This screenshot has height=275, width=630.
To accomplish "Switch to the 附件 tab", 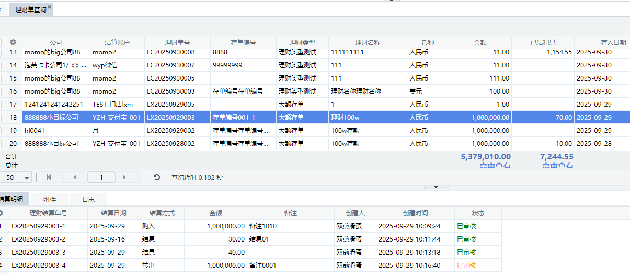I will (49, 199).
